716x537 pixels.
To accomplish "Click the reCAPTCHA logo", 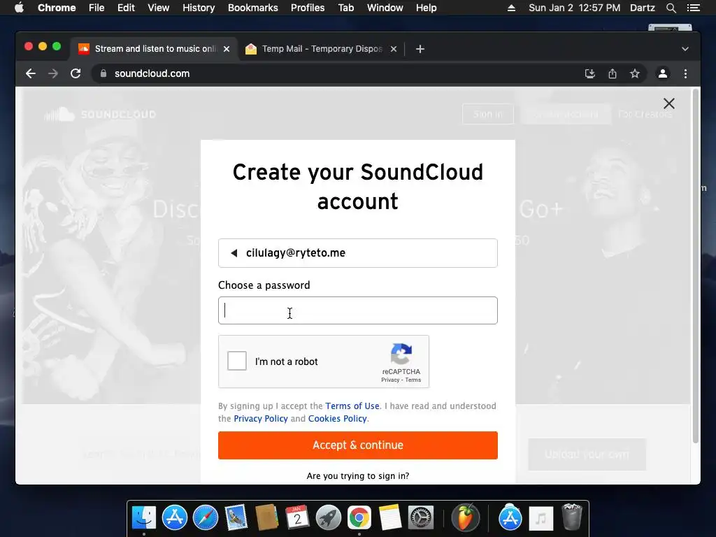I will [401, 354].
